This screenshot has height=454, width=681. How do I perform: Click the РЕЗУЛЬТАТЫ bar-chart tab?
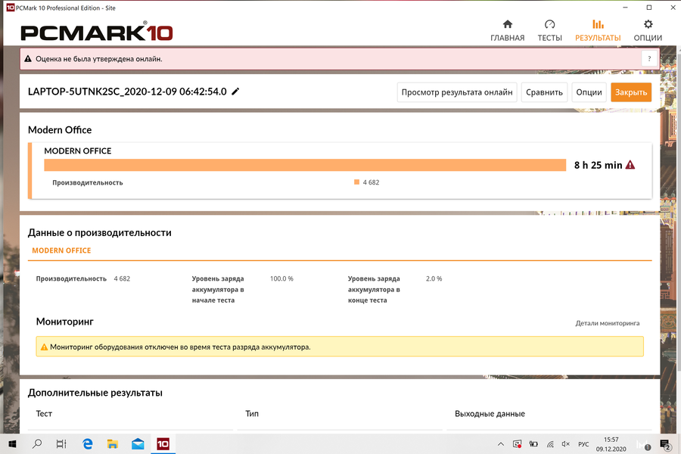(x=598, y=30)
